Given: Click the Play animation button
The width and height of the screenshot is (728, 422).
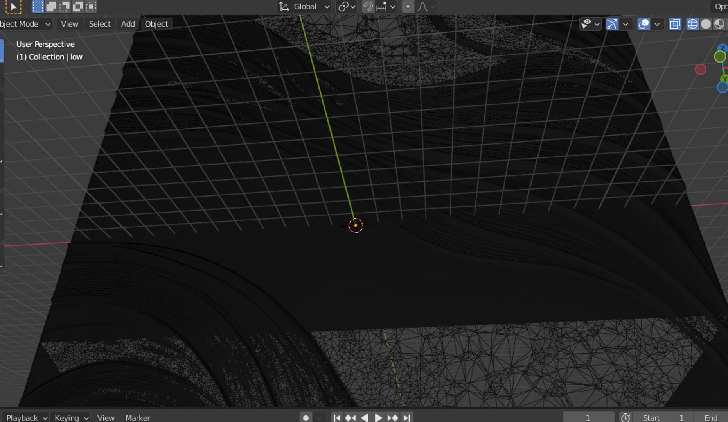Looking at the screenshot, I should coord(378,418).
